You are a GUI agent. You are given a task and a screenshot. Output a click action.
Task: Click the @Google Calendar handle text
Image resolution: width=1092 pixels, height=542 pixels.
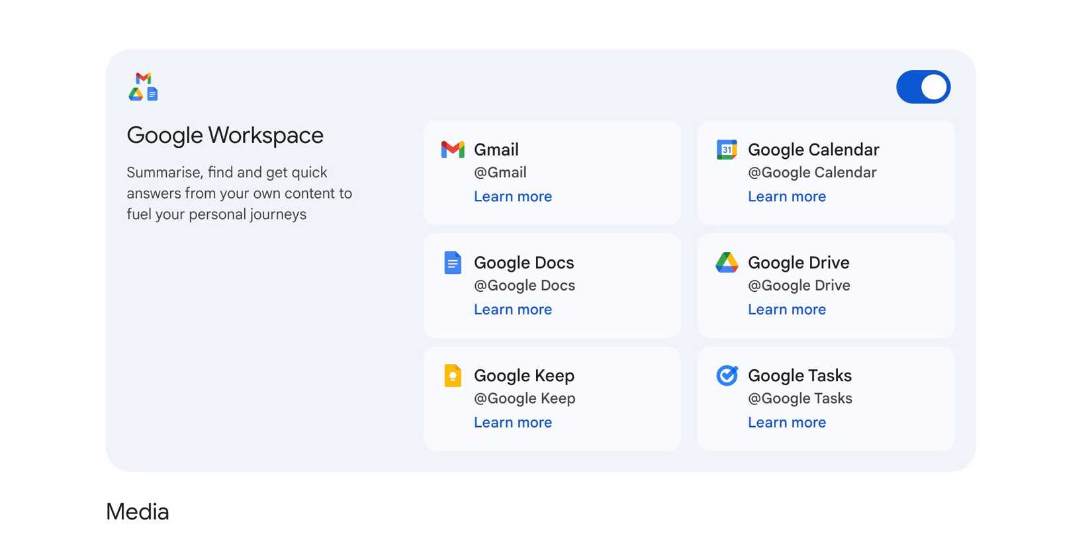(x=812, y=173)
